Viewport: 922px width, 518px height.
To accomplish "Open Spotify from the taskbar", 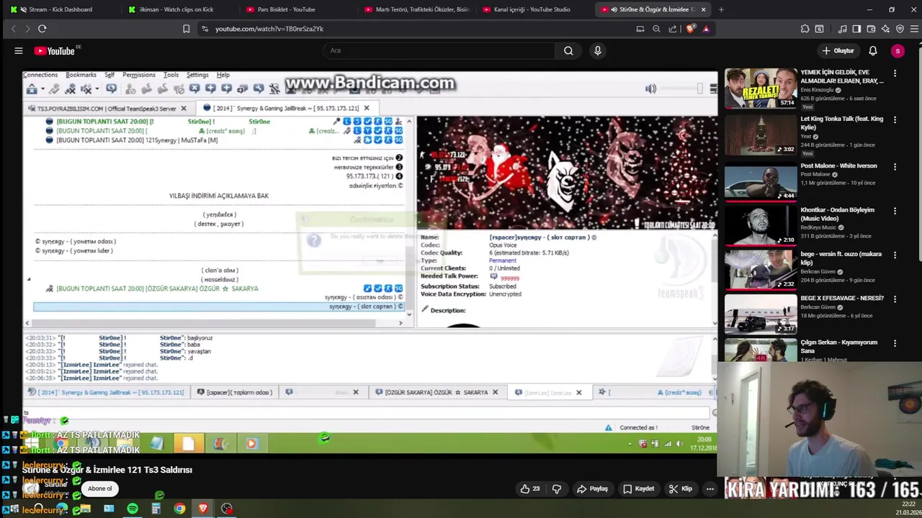I will (133, 509).
